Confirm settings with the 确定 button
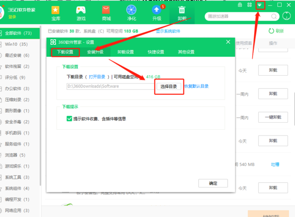 pos(213,183)
